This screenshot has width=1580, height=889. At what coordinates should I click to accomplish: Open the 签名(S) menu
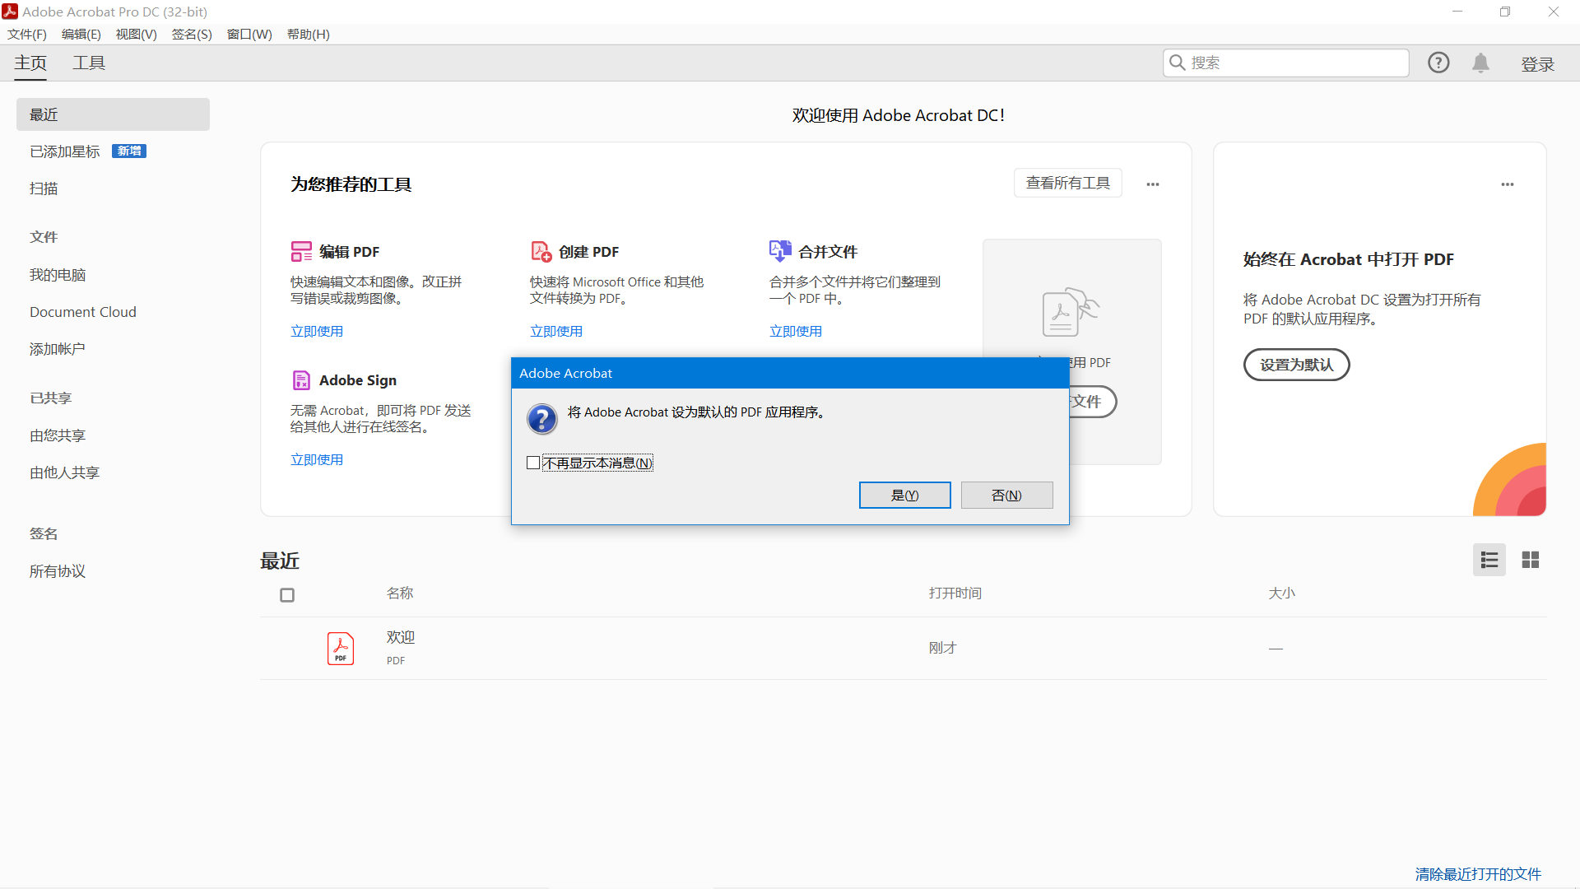[x=192, y=34]
